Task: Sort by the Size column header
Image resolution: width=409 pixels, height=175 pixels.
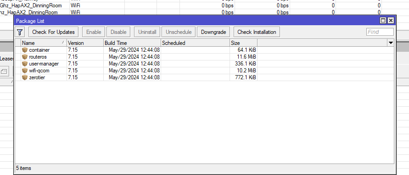Action: click(x=243, y=43)
